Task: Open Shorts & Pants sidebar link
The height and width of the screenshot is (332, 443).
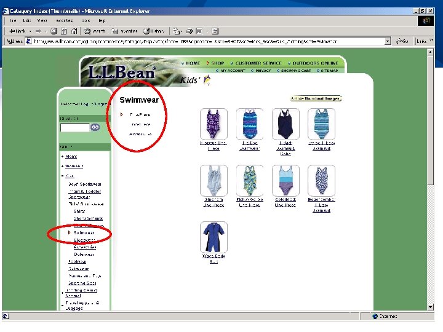Action: point(88,218)
